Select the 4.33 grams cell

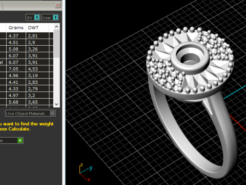16,89
